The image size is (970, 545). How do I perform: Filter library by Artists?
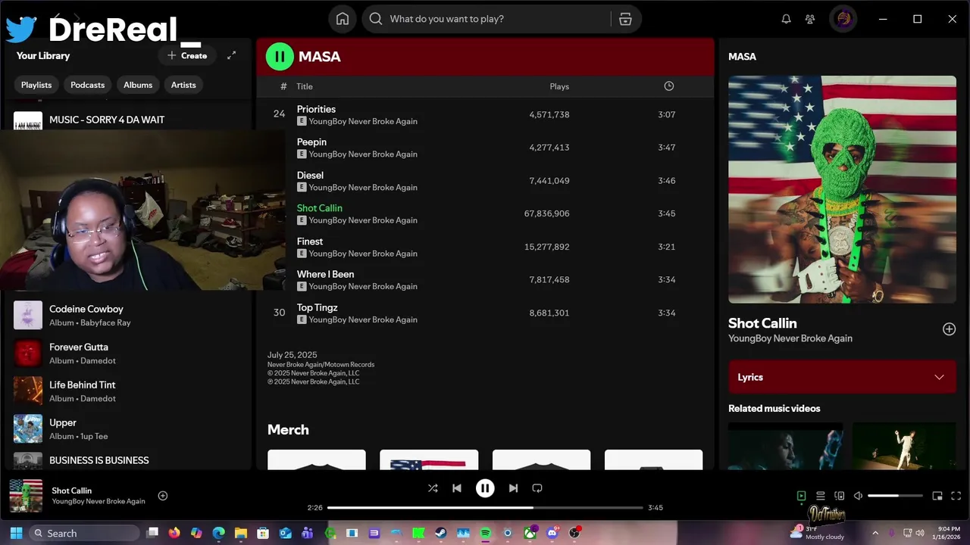tap(183, 85)
